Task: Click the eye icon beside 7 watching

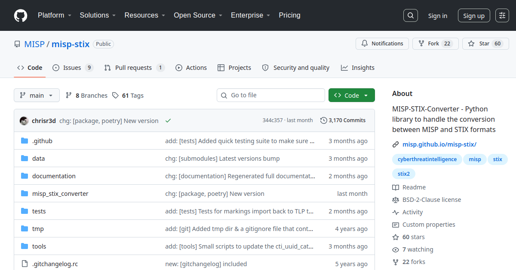Action: (x=396, y=249)
